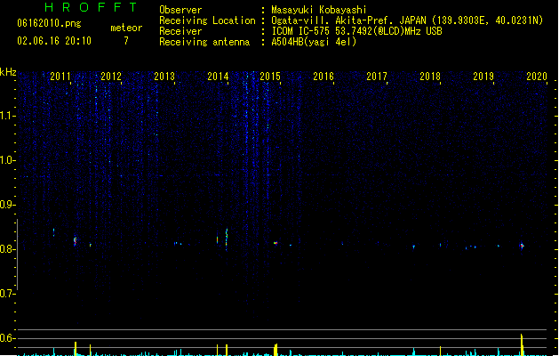Click the meteor count label
The height and width of the screenshot is (356, 559).
pyautogui.click(x=126, y=28)
